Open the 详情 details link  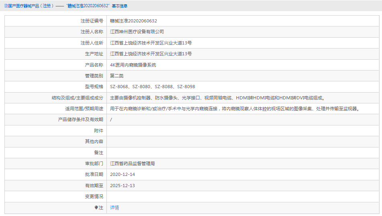coord(114,208)
